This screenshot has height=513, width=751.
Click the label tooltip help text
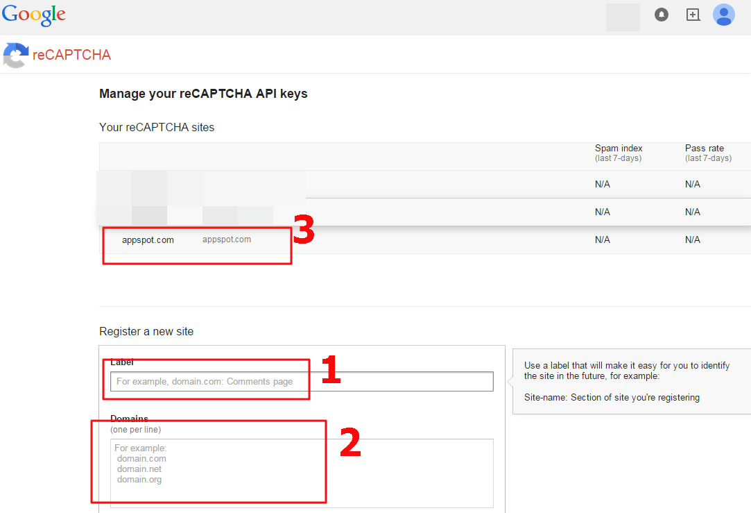pos(626,381)
